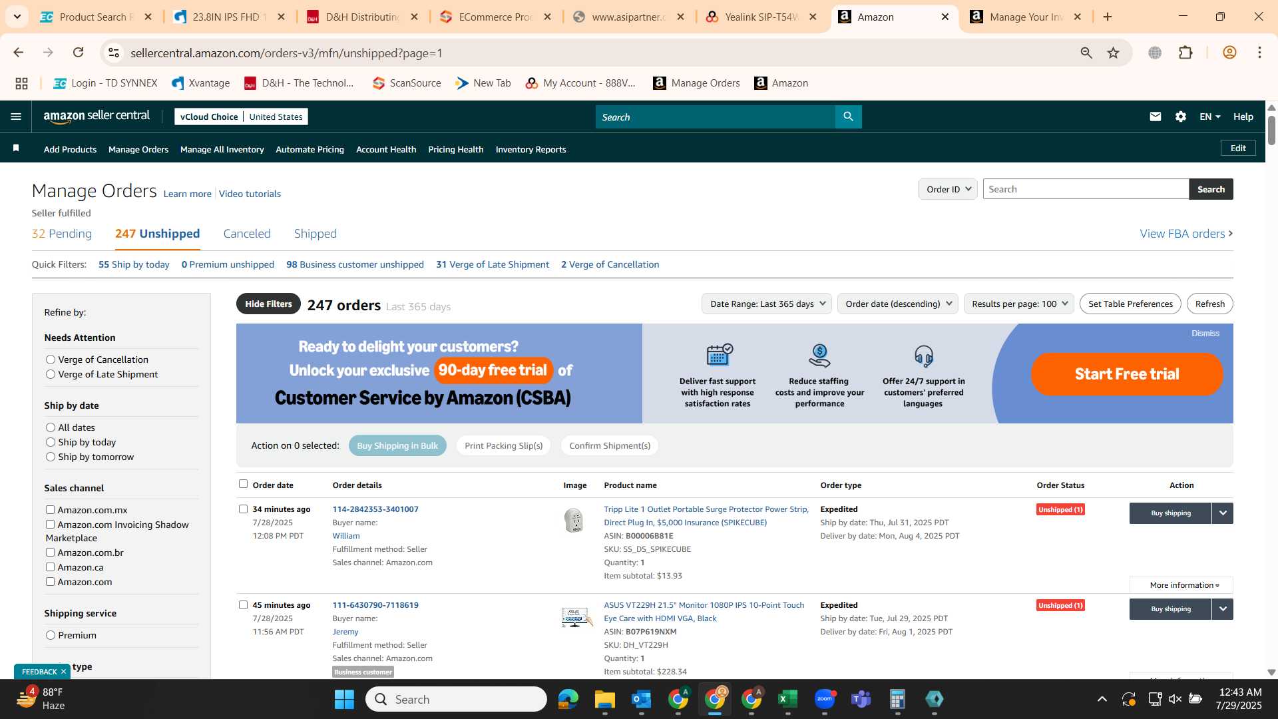Screen dimensions: 1278x719
Task: Open order link 114-2842353-3401007
Action: point(375,509)
